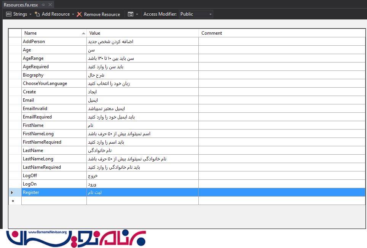Viewport: 367px width, 248px height.
Task: Close the Resources.fa.resx tab
Action: pos(50,5)
